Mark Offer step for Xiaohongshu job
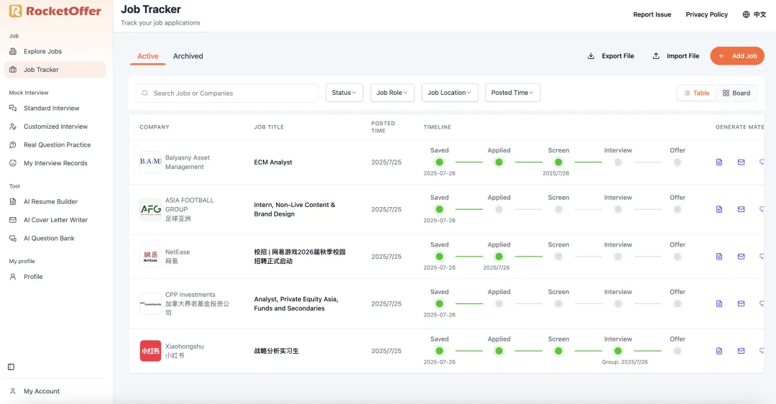 pyautogui.click(x=678, y=351)
